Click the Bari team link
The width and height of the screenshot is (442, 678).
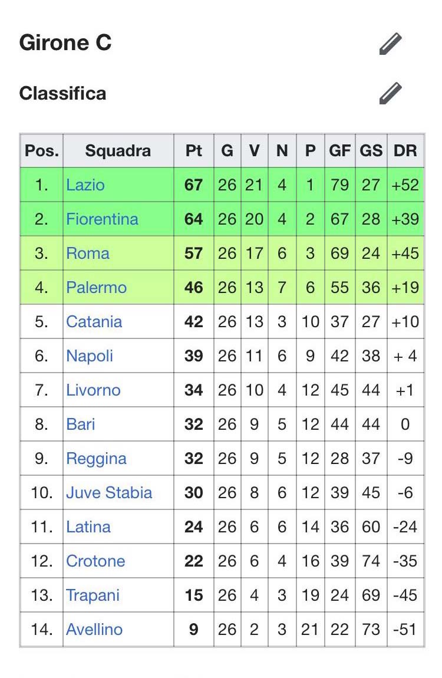click(x=81, y=424)
